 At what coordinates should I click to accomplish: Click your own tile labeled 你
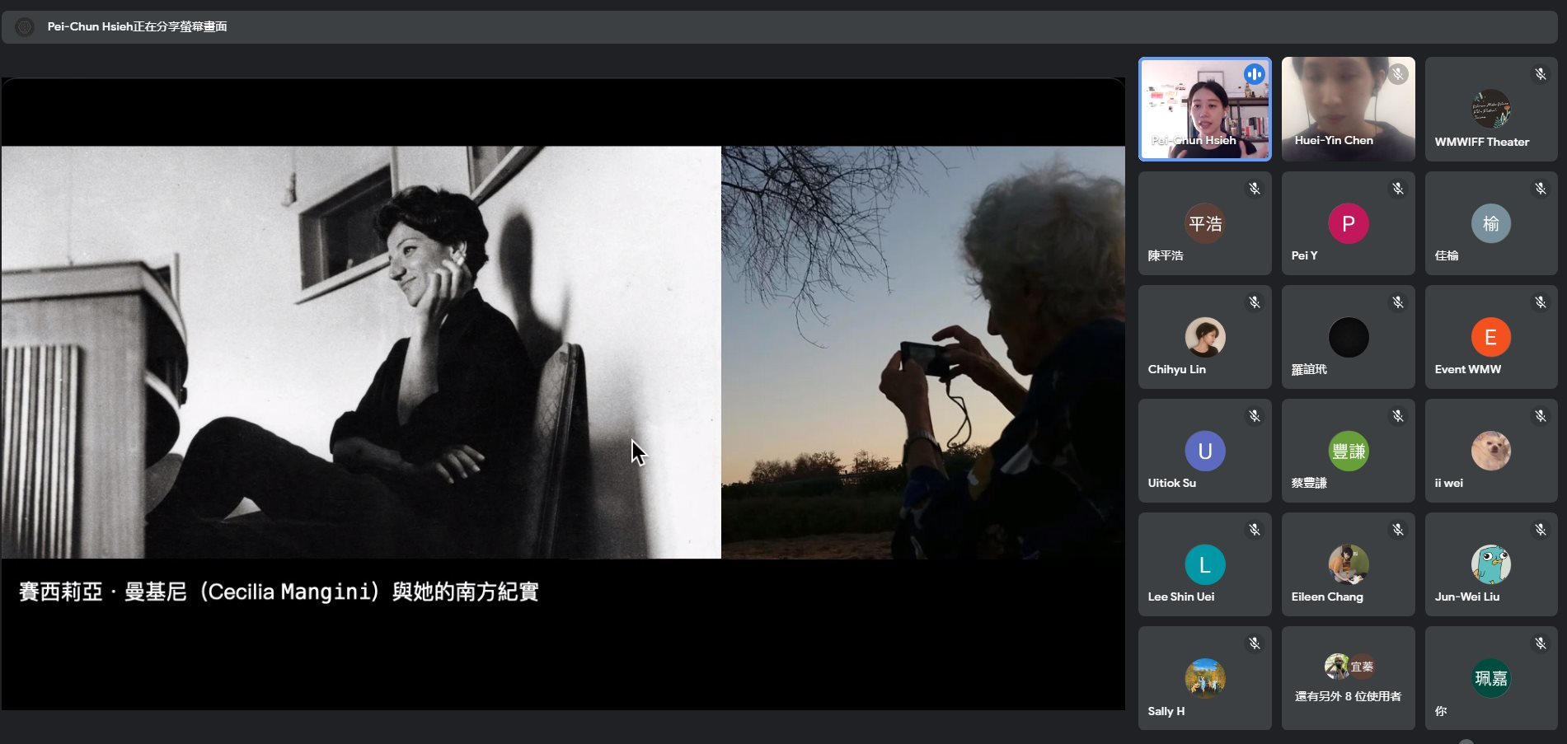pos(1490,678)
